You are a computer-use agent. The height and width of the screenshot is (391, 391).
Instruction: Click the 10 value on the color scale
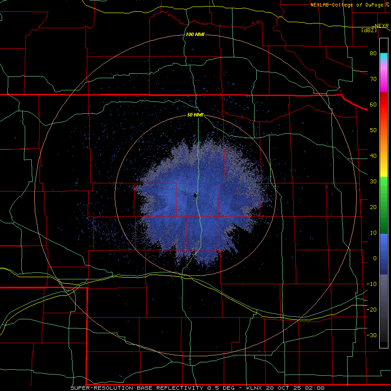click(373, 233)
